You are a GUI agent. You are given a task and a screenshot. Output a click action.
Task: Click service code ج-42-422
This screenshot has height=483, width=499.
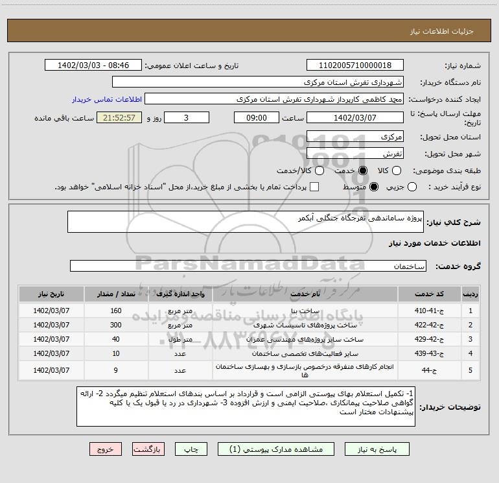[x=429, y=325]
